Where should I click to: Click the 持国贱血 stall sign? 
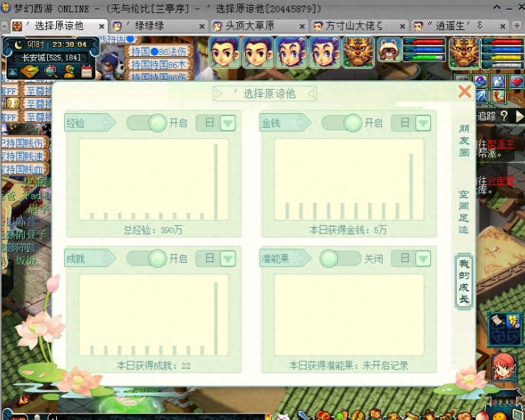(x=24, y=169)
